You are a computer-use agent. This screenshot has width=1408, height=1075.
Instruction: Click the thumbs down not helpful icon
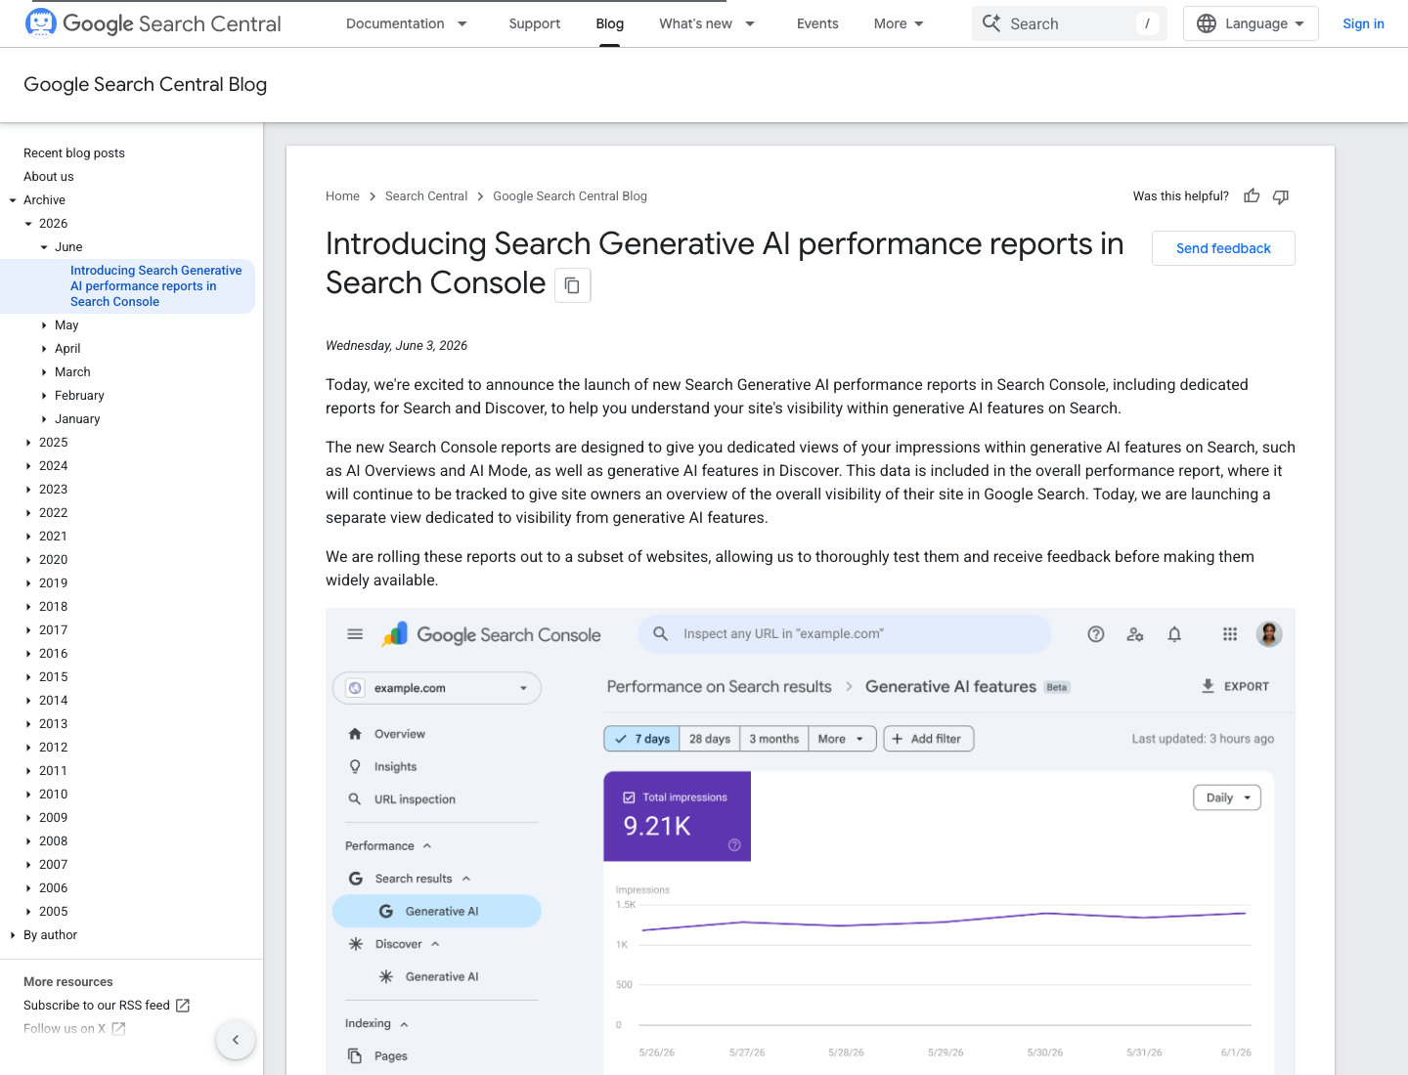click(1281, 196)
